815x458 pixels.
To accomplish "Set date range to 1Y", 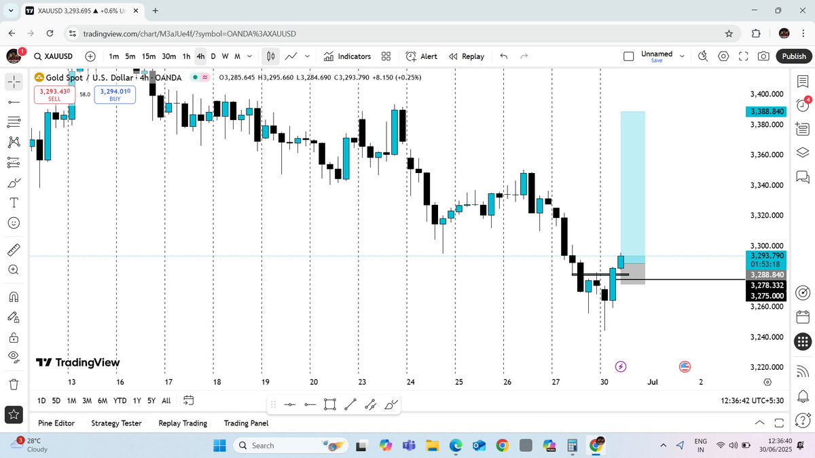I will pos(137,400).
